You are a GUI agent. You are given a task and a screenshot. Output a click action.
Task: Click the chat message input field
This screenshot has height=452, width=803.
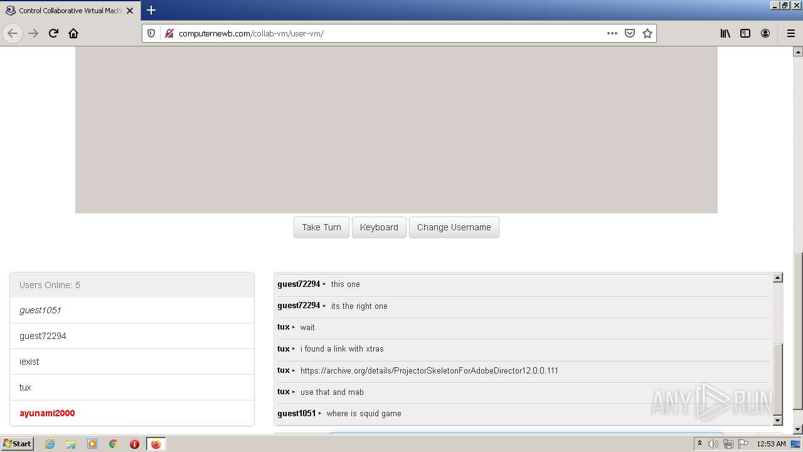click(x=527, y=433)
